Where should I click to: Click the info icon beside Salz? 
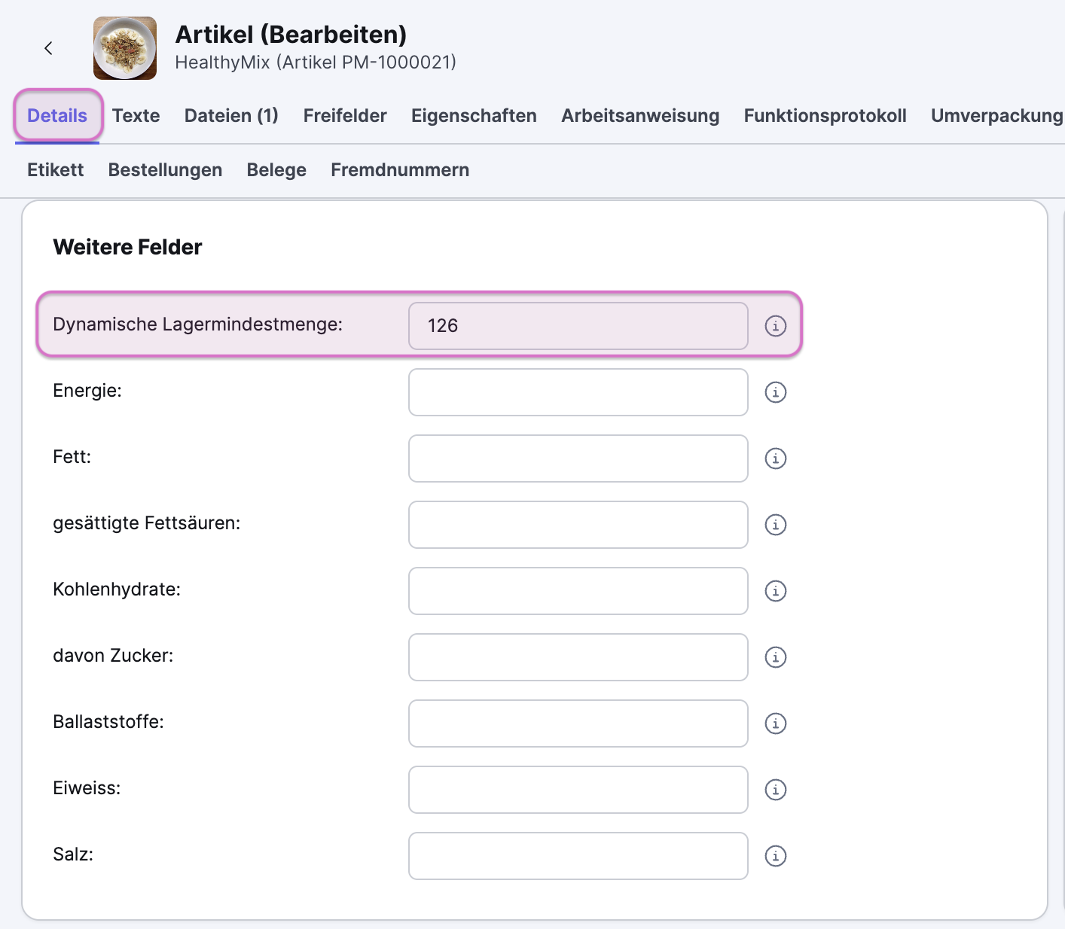(x=775, y=856)
